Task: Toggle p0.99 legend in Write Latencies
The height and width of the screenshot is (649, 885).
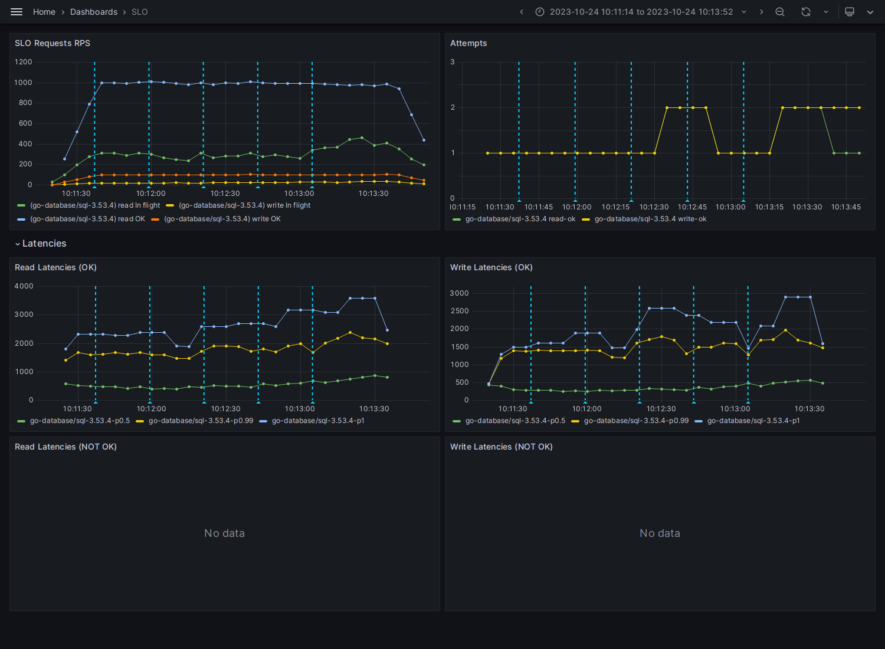Action: (x=636, y=421)
